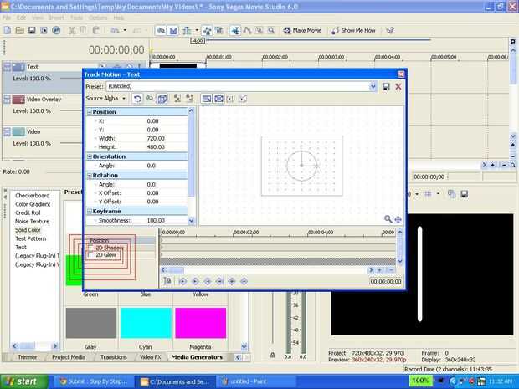Save preview snapshot to file icon
The image size is (519, 389).
click(464, 194)
